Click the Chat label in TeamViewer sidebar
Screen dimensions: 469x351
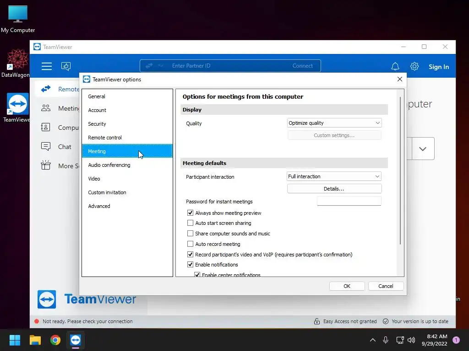click(x=65, y=147)
